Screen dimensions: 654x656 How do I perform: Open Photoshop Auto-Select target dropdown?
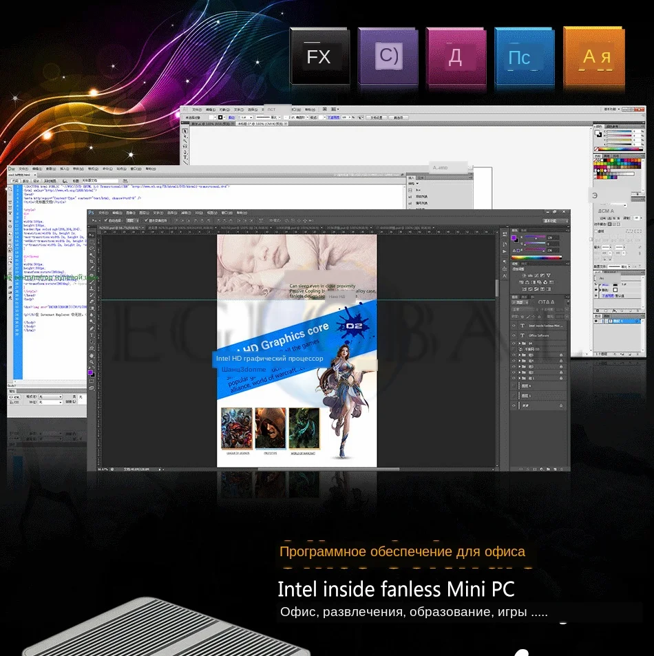tap(132, 220)
